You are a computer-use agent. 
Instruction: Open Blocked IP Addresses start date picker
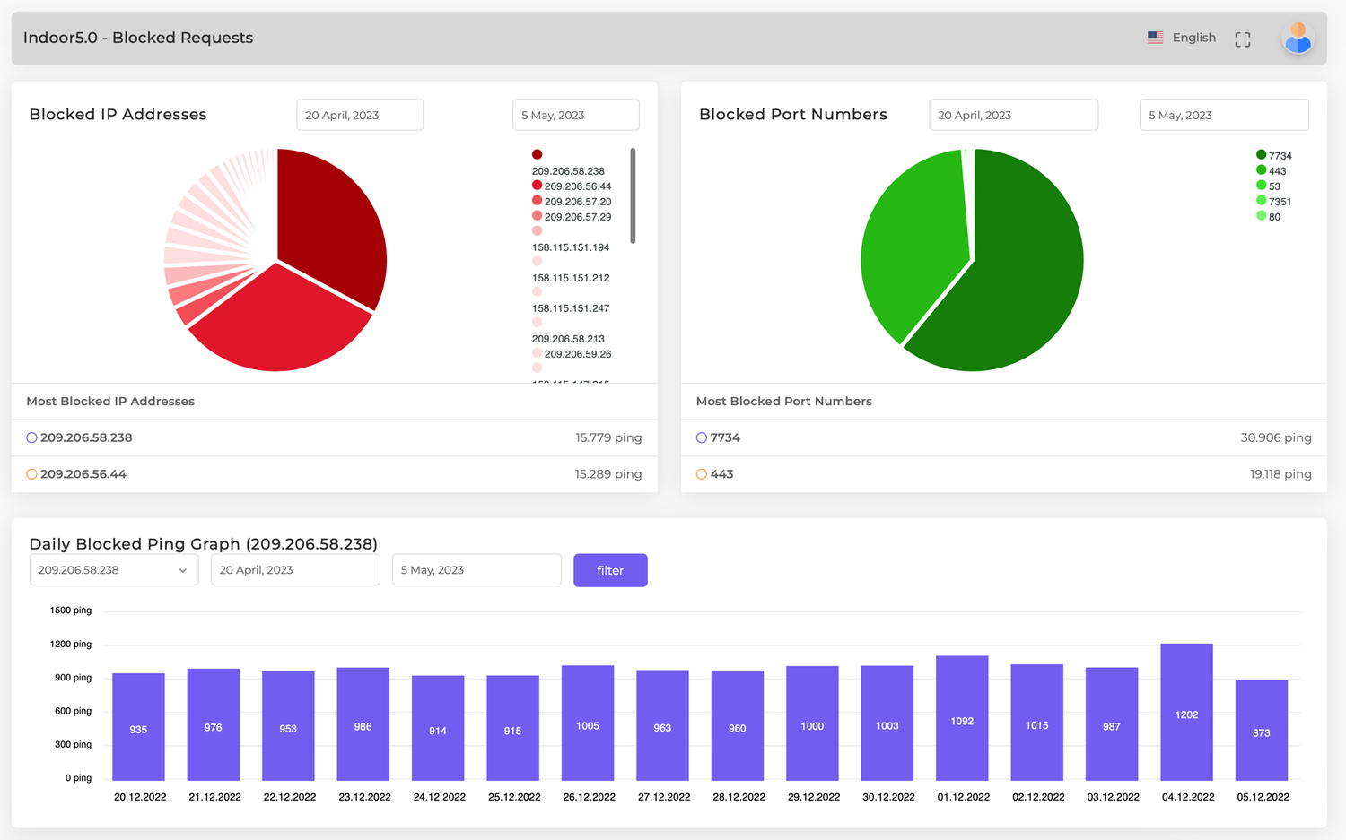pyautogui.click(x=359, y=115)
